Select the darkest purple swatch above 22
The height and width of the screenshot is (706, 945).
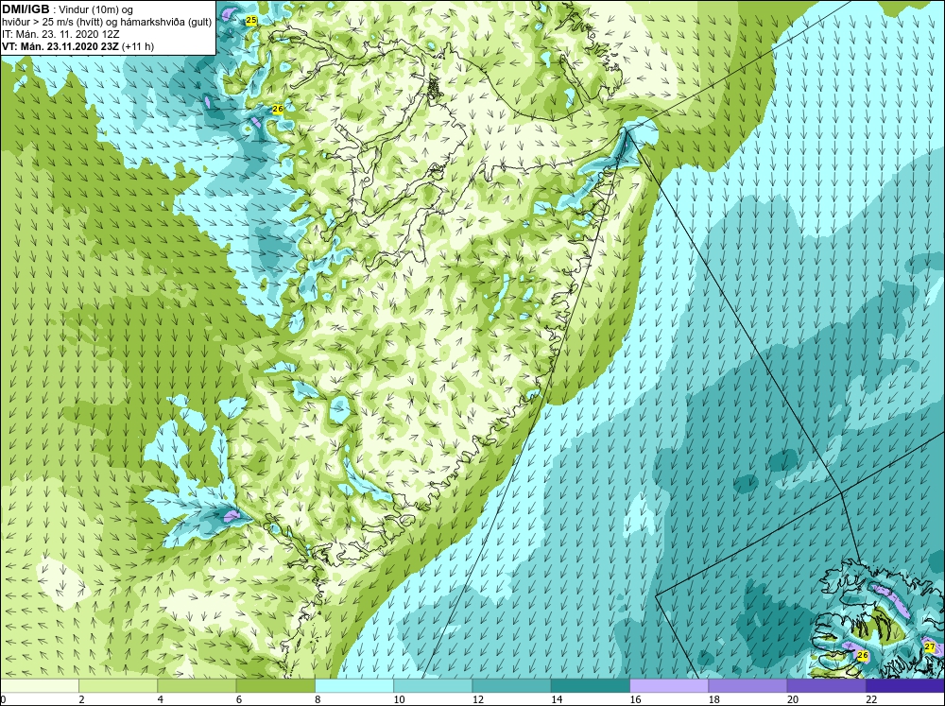(905, 686)
